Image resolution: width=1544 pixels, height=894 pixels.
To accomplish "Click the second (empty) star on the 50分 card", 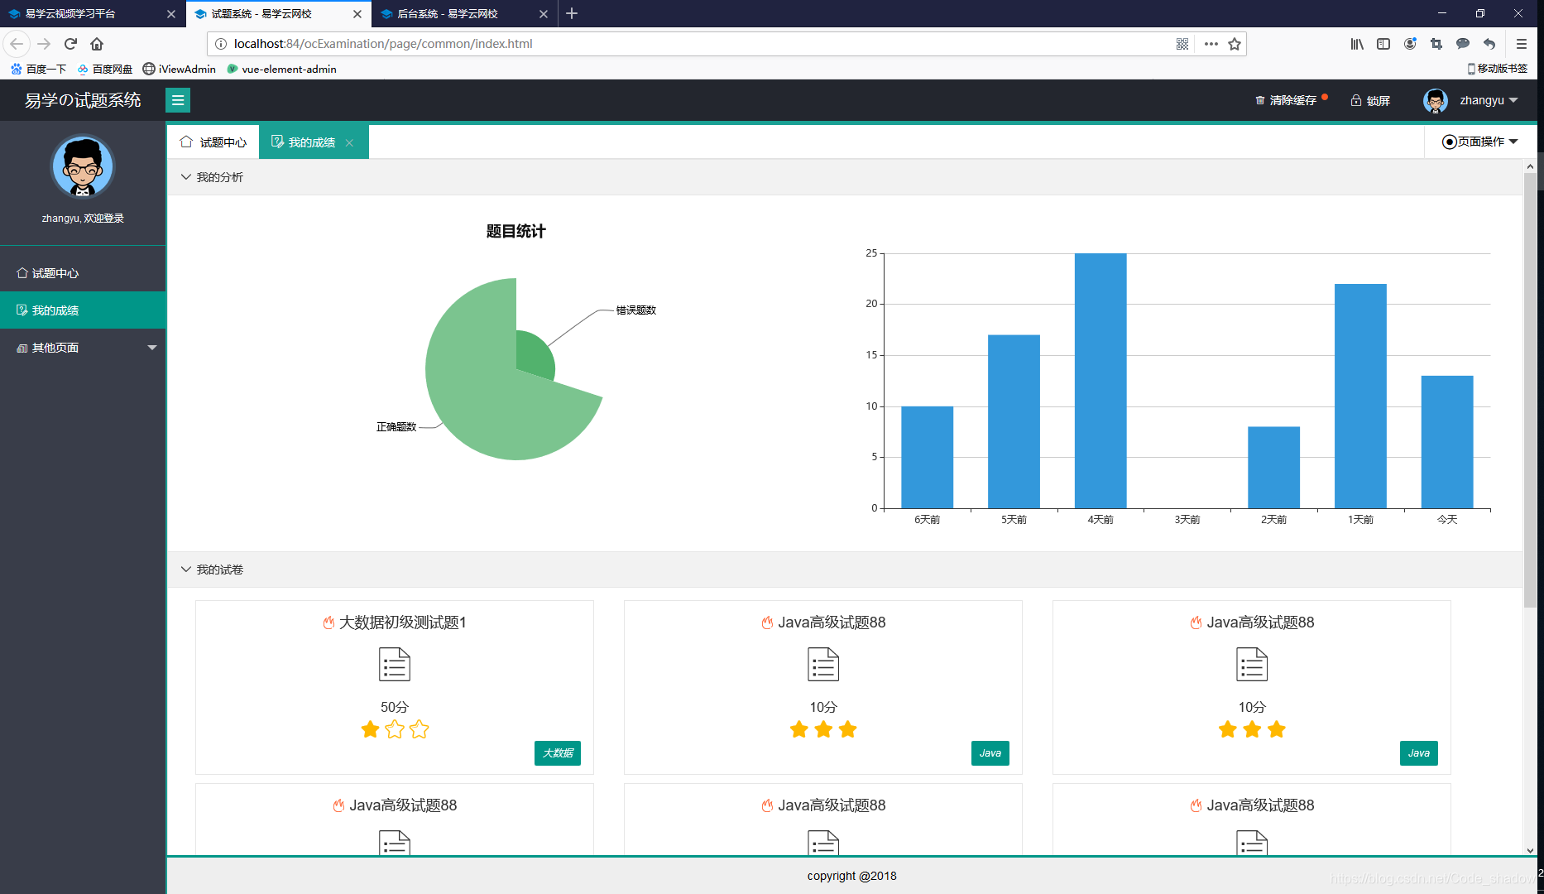I will (395, 729).
